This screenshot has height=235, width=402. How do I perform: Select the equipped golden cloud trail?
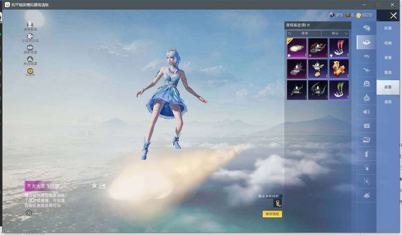pos(297,48)
